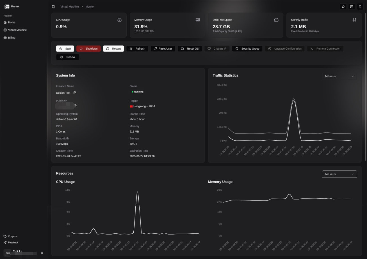The height and width of the screenshot is (259, 367).
Task: Click the Monthly Traffic arrows icon
Action: [354, 20]
